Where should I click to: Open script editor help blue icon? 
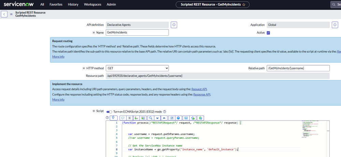tap(178, 118)
